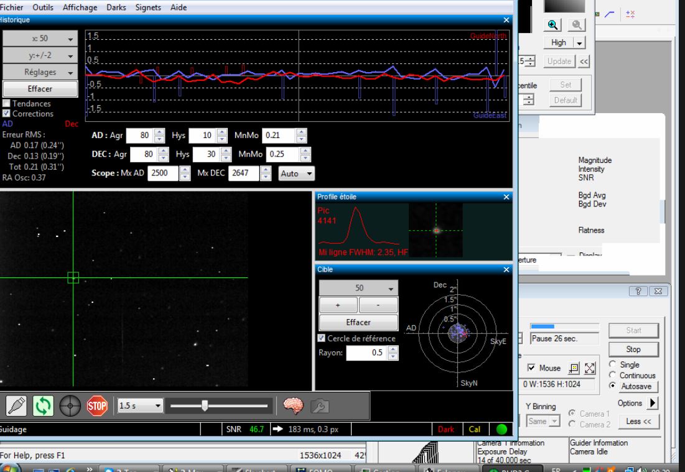
Task: Expand the Réglages dropdown
Action: point(40,72)
